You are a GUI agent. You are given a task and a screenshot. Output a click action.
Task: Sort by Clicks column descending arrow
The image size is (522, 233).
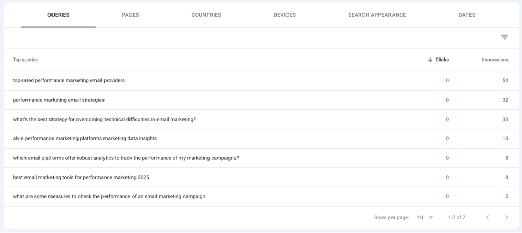click(x=430, y=60)
